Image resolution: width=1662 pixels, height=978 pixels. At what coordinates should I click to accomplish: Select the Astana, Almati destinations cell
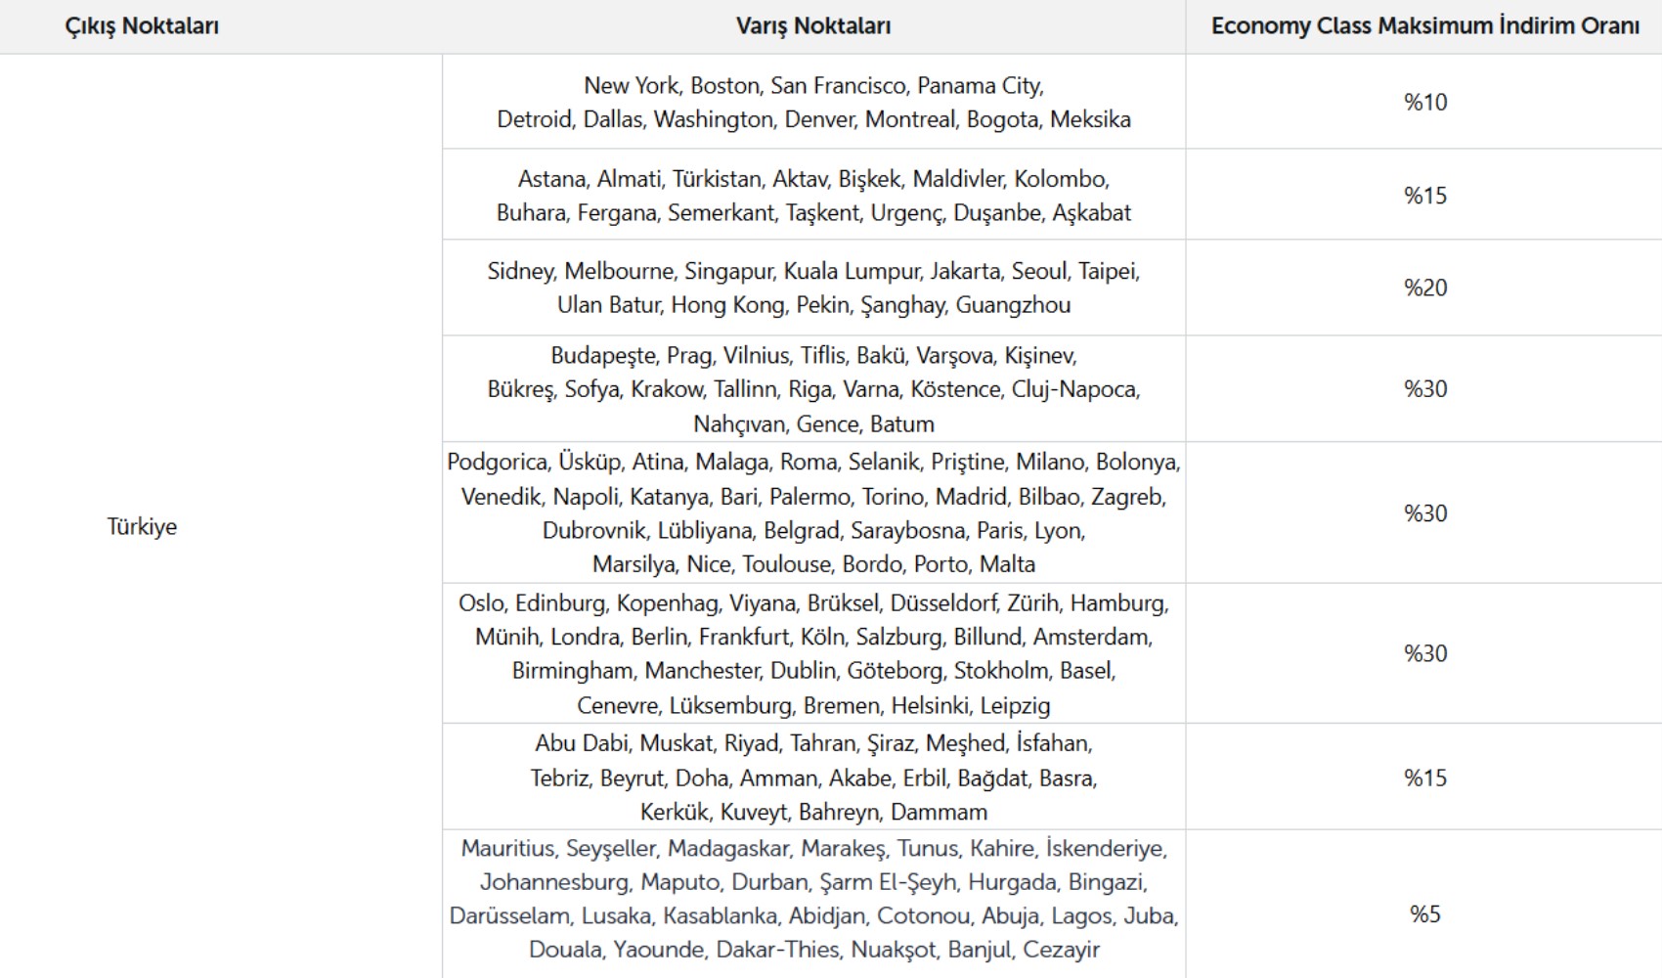tap(813, 195)
